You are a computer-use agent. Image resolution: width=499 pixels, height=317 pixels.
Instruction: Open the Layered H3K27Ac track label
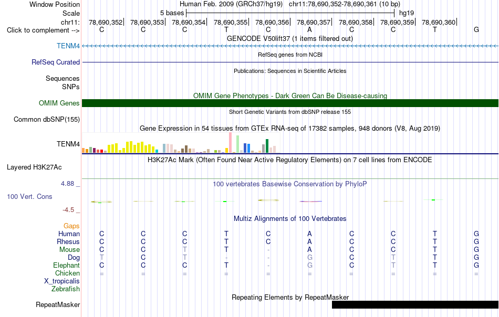pyautogui.click(x=34, y=167)
